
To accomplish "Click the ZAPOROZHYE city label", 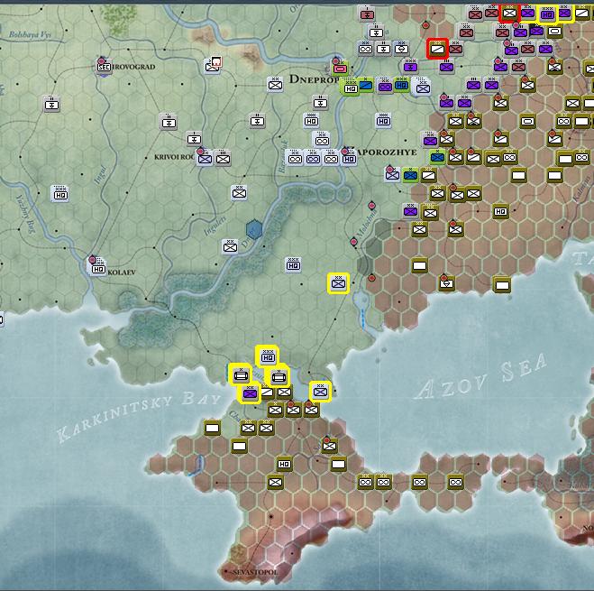I will [387, 152].
